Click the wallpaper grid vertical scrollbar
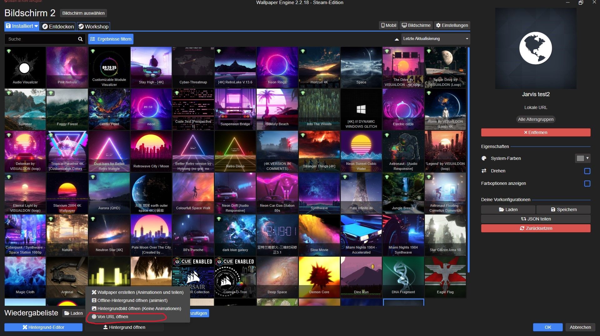 468,159
